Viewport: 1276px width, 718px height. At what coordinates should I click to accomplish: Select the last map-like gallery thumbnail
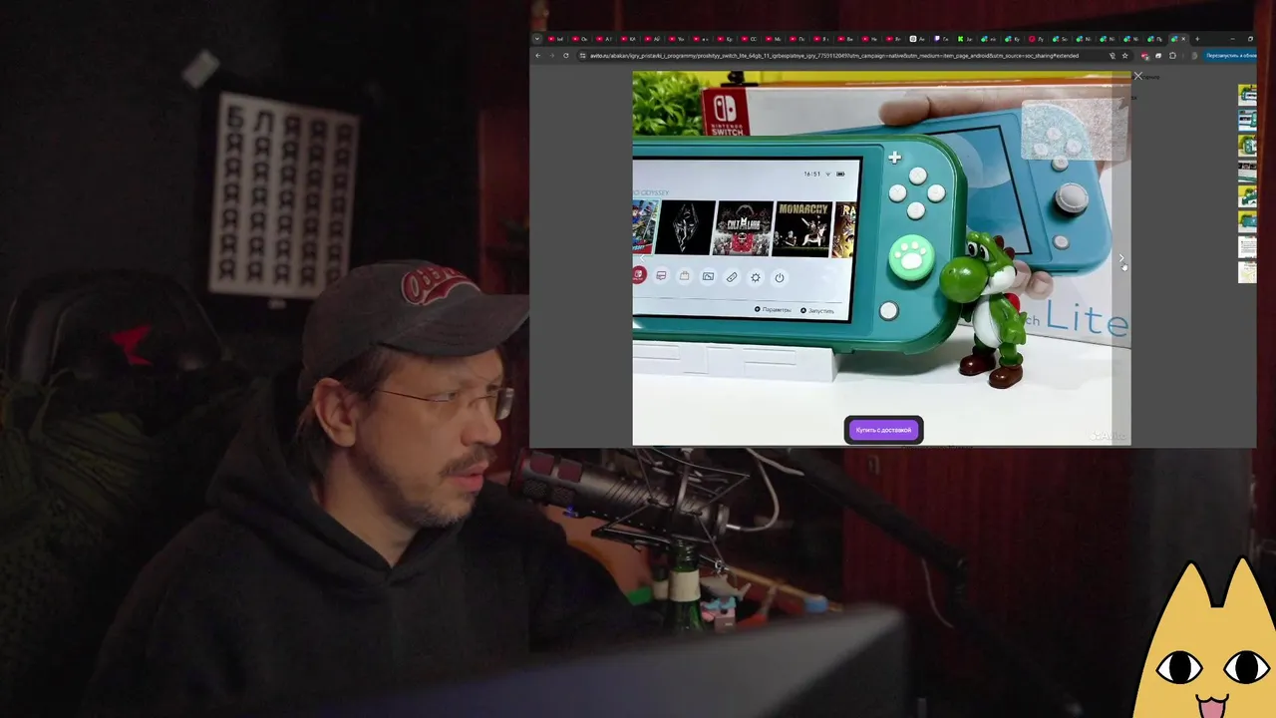pyautogui.click(x=1247, y=272)
